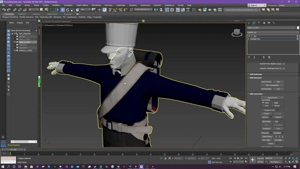Open the reference coordinate system dropdown
Screen dimensions: 300x169
pyautogui.click(x=85, y=9)
